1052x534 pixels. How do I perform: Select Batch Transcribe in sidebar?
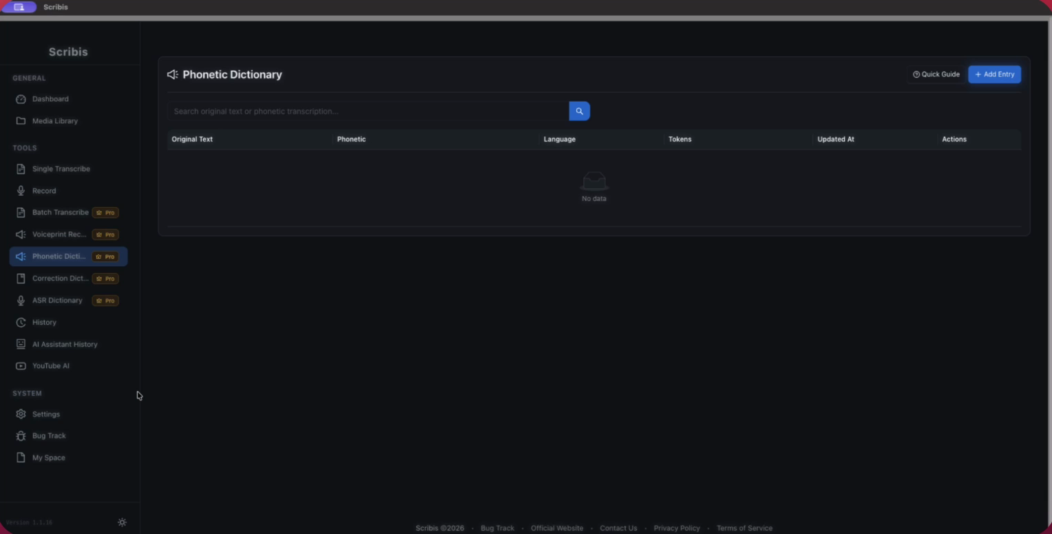[68, 213]
